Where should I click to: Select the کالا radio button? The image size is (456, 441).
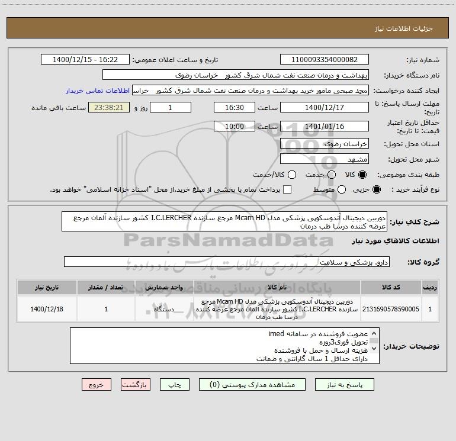coord(362,175)
